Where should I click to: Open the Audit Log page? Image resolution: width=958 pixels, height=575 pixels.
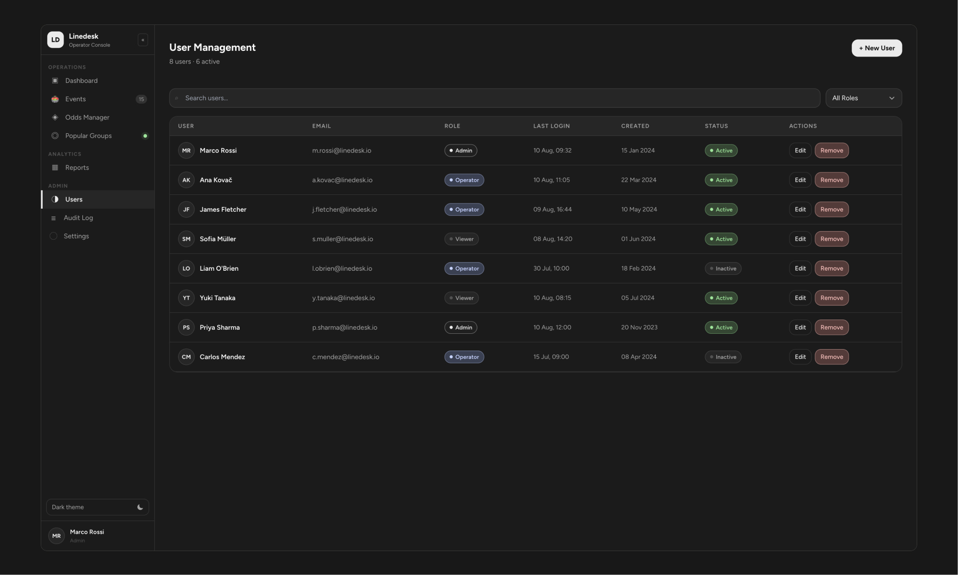[x=98, y=218]
